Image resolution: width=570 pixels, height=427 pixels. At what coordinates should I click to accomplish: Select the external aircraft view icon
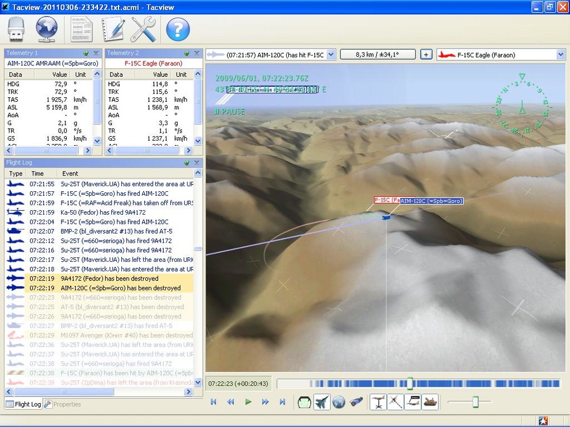click(x=321, y=402)
